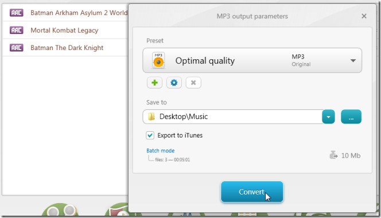Add a new preset with green plus icon
381x218 pixels.
pos(154,83)
